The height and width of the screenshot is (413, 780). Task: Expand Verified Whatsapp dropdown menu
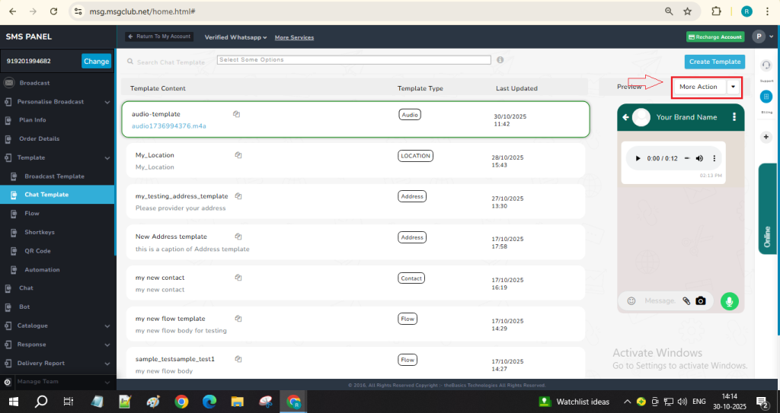(236, 37)
